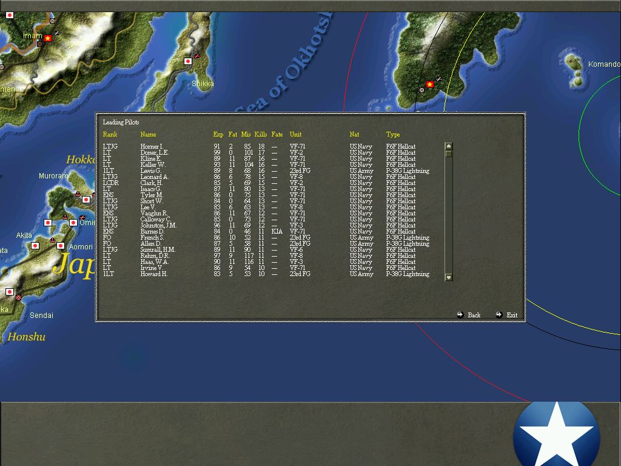The image size is (621, 466).
Task: Click the Nat column header
Action: click(354, 134)
